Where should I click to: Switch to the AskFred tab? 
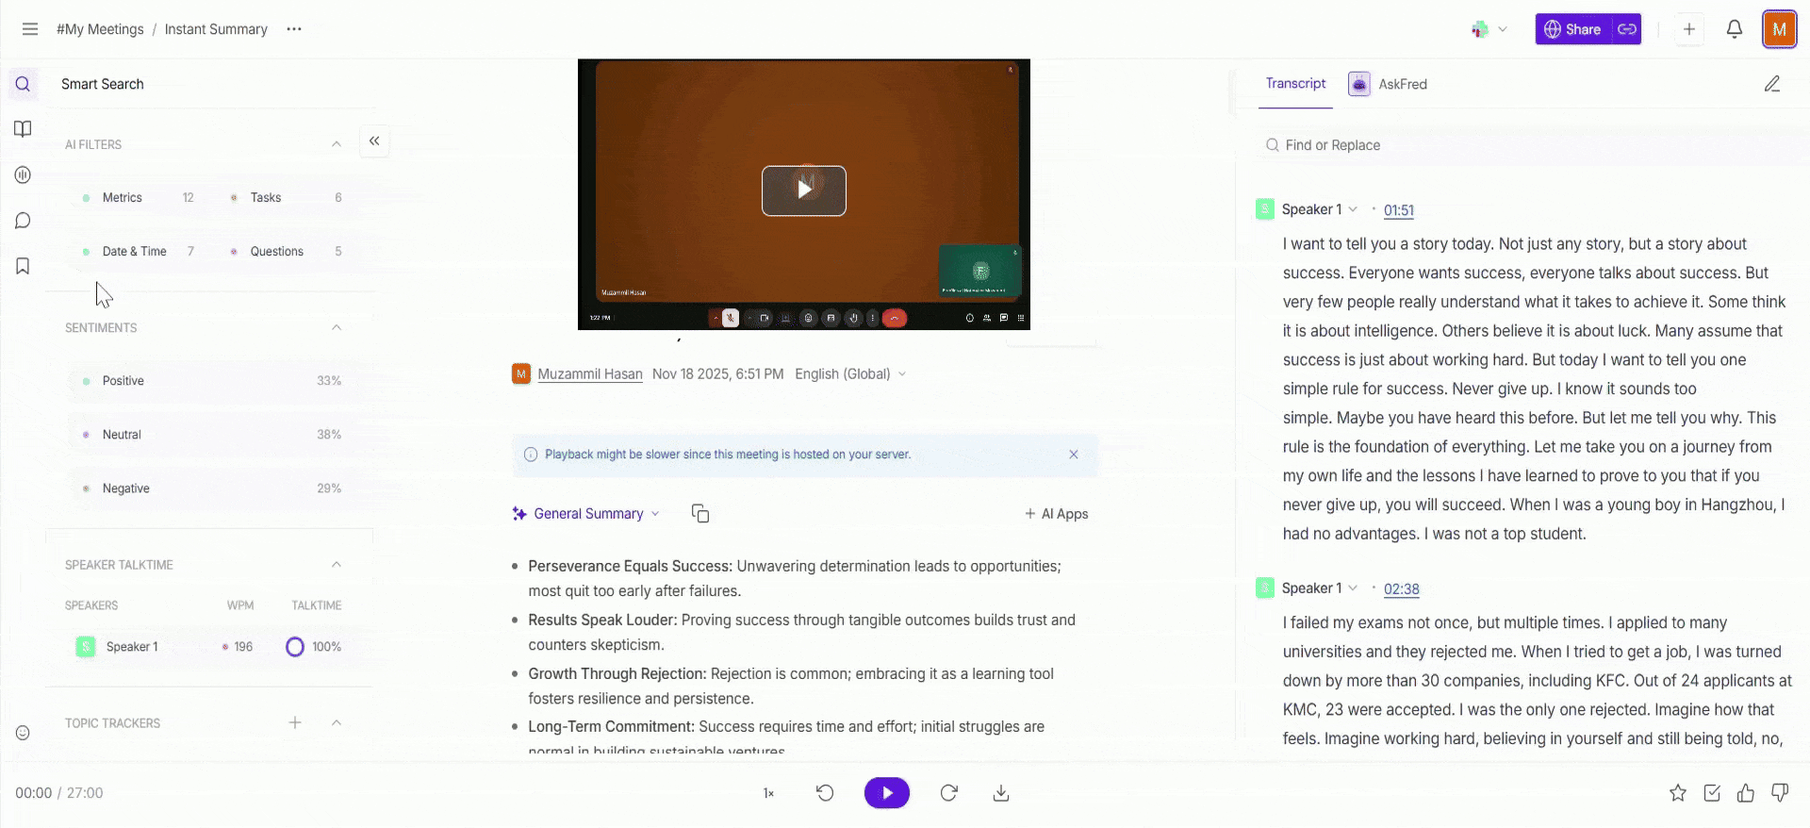tap(1403, 84)
